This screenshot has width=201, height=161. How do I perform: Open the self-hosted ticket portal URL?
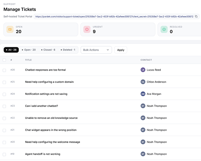click(x=114, y=17)
